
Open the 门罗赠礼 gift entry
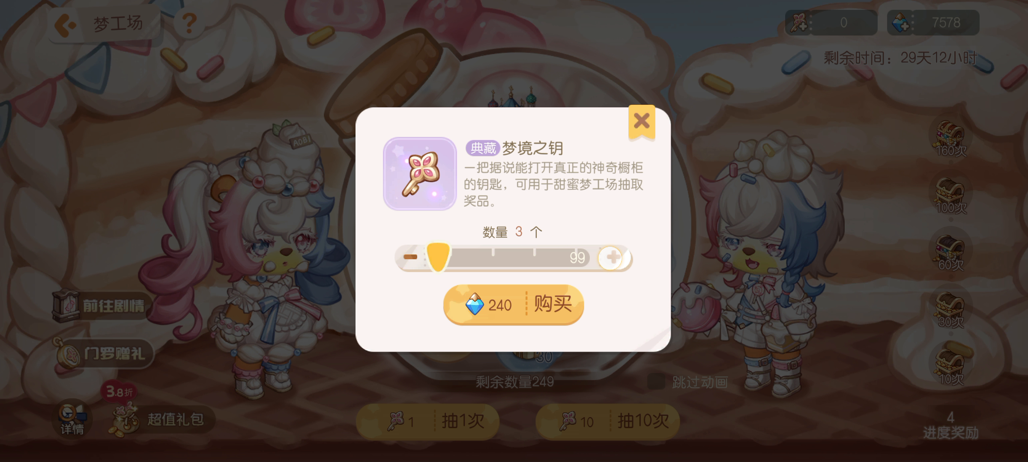pos(103,354)
